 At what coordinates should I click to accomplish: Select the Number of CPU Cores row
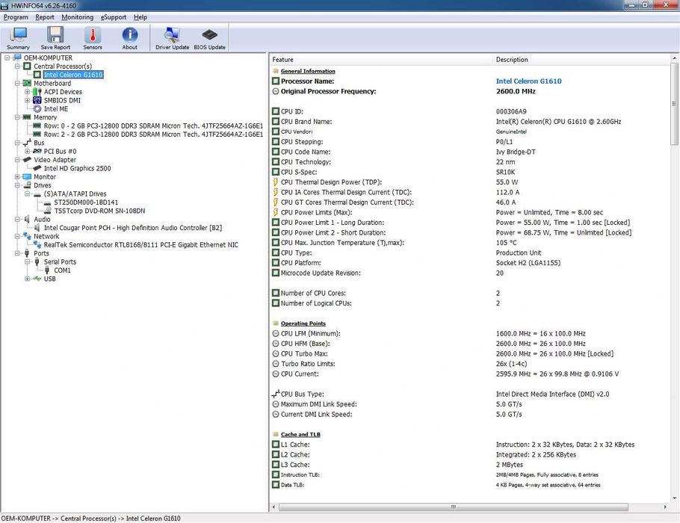(471, 293)
